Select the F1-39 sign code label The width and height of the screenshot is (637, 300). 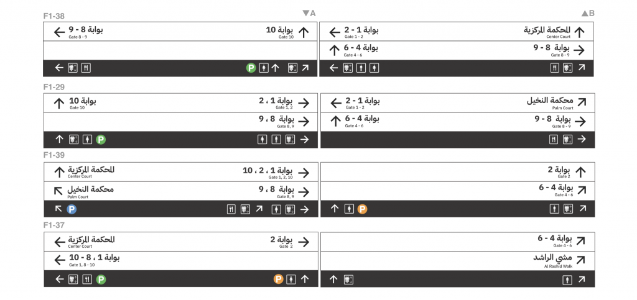point(54,155)
